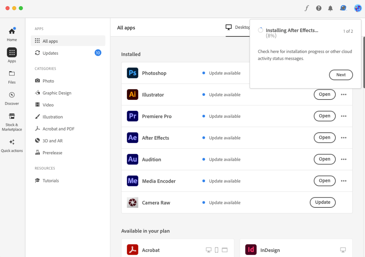Open the notifications bell
365x257 pixels.
330,8
